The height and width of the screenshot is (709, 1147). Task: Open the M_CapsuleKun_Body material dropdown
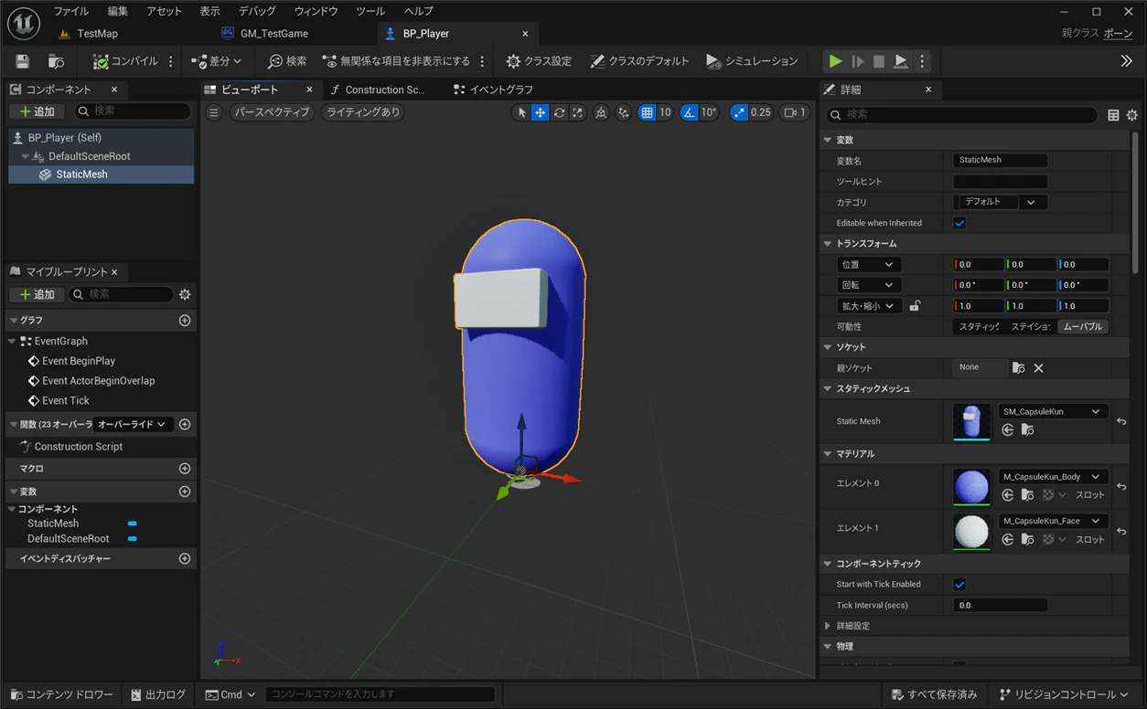point(1053,477)
